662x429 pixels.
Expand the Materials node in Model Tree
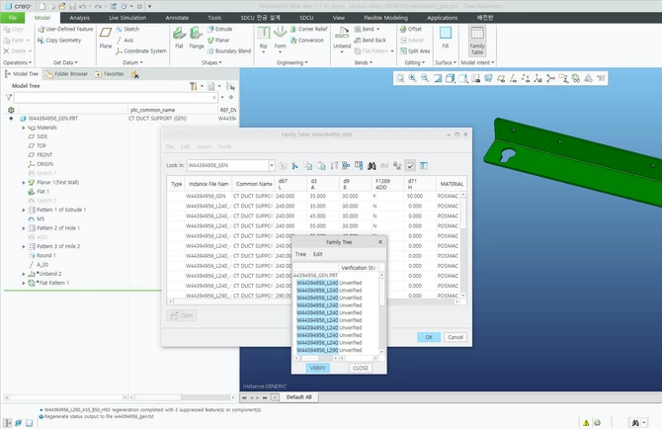click(x=24, y=128)
